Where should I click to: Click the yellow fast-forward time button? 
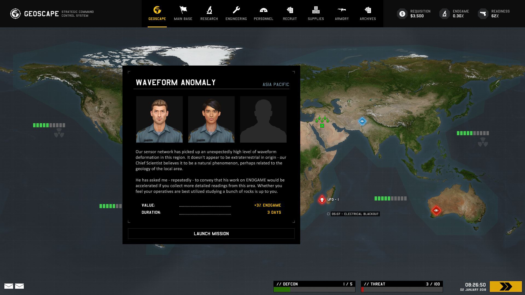tap(505, 287)
